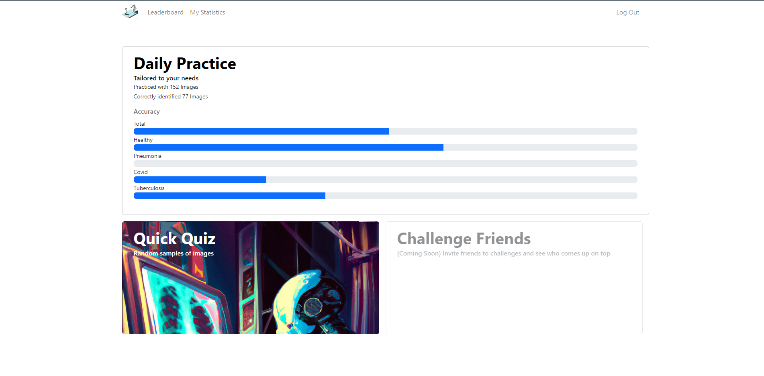Click 'Practiced with 152 Images' text

click(x=166, y=87)
